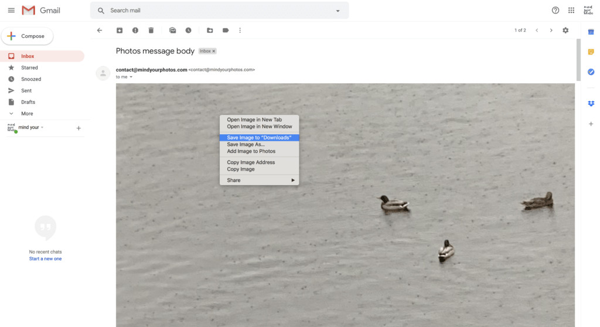Open the Dropbox add-on
Screen dimensions: 600x327
coord(591,103)
